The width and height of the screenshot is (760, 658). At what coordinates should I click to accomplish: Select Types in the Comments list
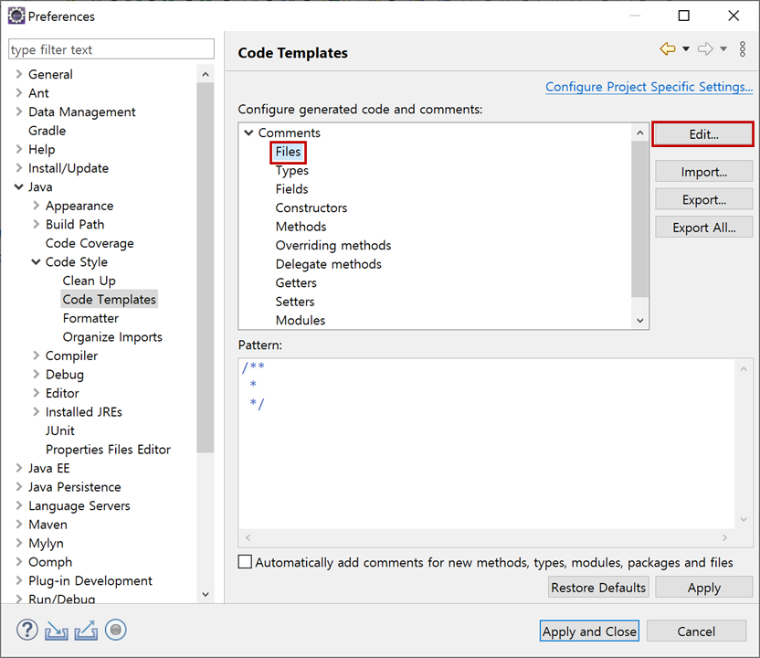pos(291,171)
